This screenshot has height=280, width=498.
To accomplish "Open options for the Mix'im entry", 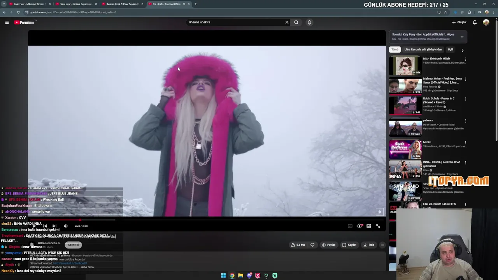I will [466, 143].
